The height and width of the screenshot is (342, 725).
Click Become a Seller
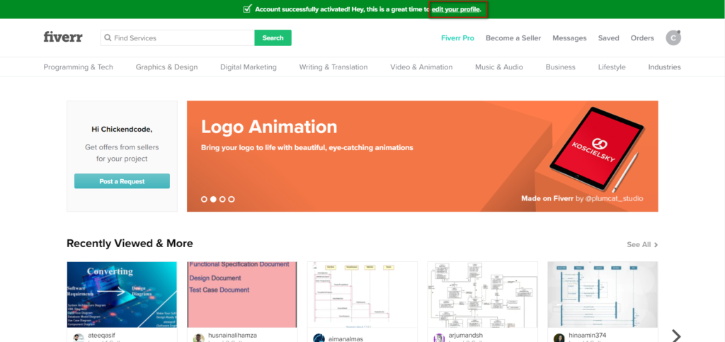click(513, 38)
